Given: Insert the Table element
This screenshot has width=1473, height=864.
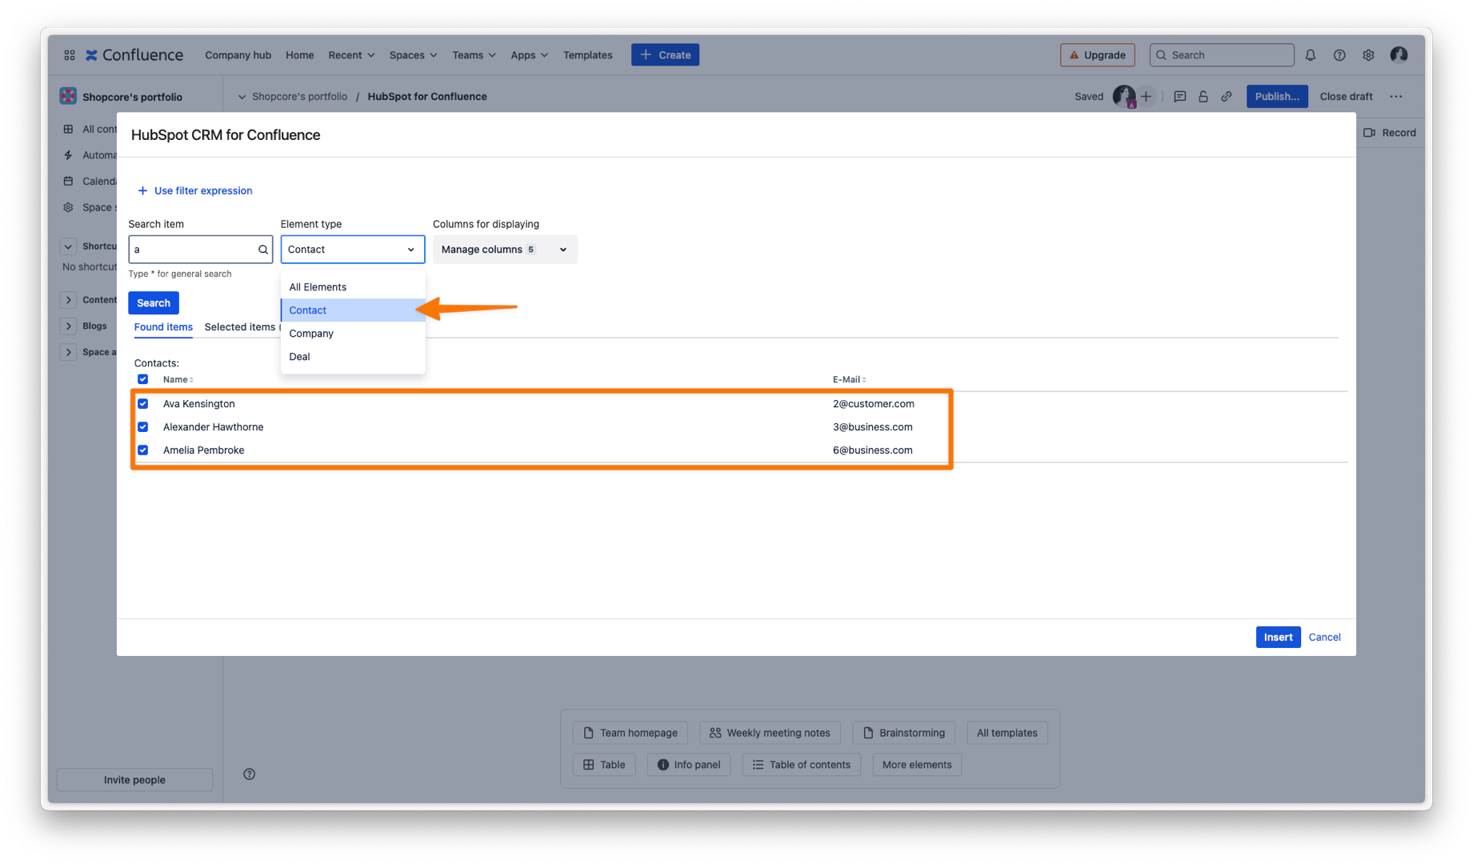Looking at the screenshot, I should tap(604, 765).
